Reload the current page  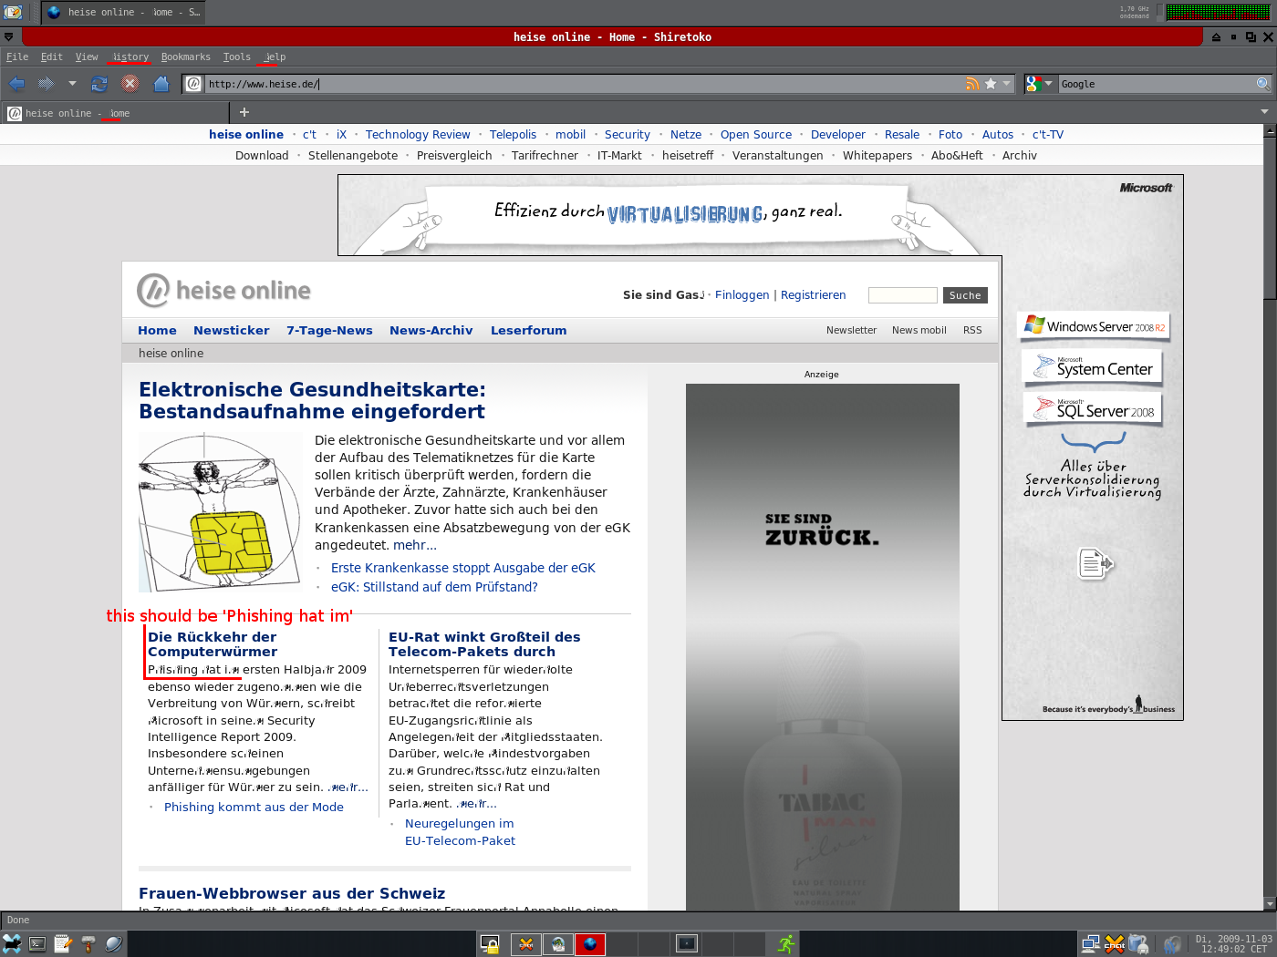pyautogui.click(x=99, y=84)
